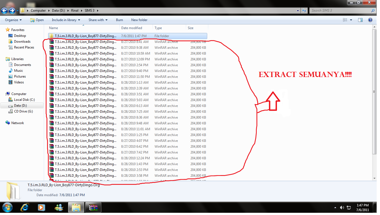The height and width of the screenshot is (215, 380).
Task: Open the Include in library dropdown
Action: pos(66,20)
